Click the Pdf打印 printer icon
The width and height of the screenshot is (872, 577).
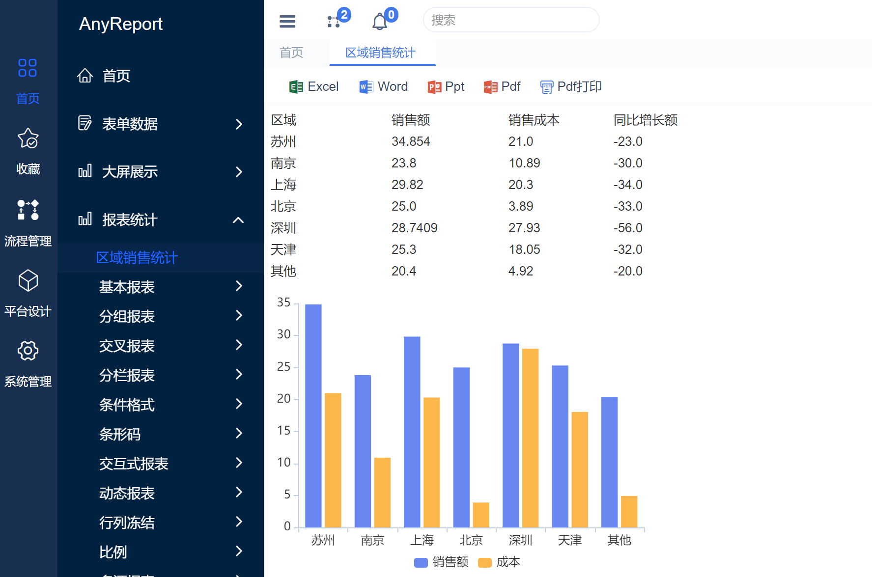point(547,87)
